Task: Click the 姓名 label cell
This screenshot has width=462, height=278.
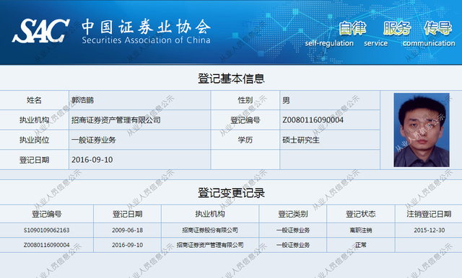Action: pos(34,100)
